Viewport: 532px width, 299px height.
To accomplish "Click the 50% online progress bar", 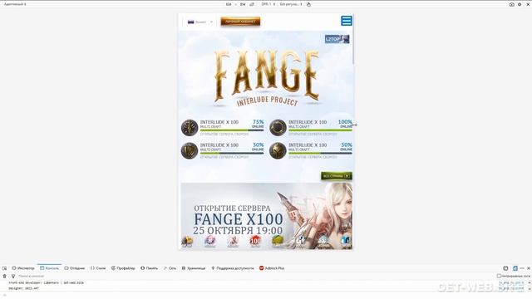I will (320, 153).
